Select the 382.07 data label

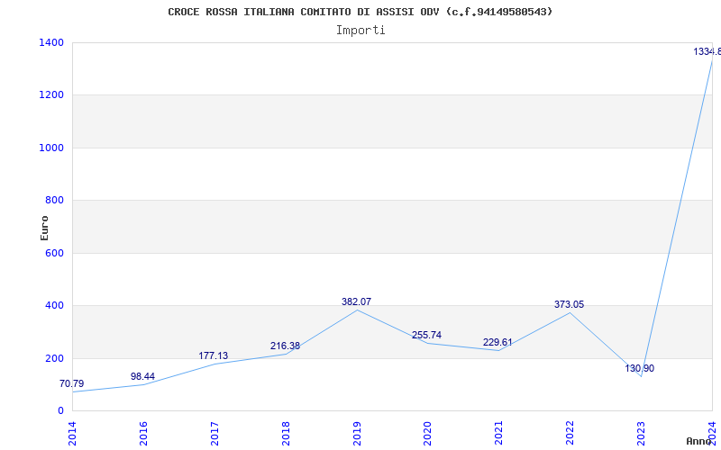(x=356, y=302)
